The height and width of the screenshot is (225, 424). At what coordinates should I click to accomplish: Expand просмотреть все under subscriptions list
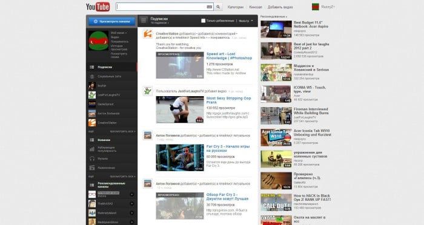click(x=122, y=131)
